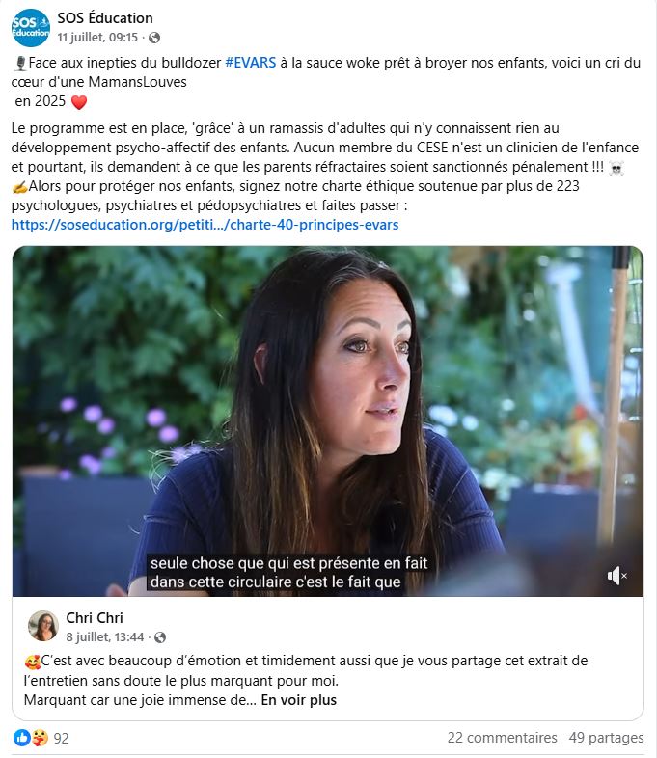Click the video subtitle caption text

(x=289, y=573)
